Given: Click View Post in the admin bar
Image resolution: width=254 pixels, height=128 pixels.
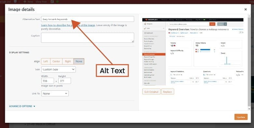Looking at the screenshot, I should [x=41, y=2].
